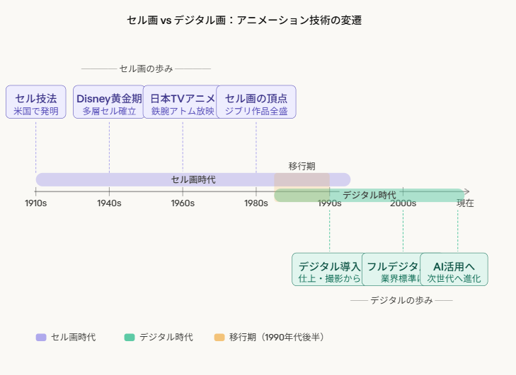Click the 1940s tick label
This screenshot has width=516, height=375.
pos(109,203)
